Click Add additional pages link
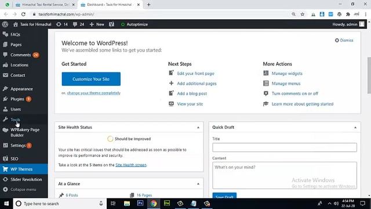The width and height of the screenshot is (371, 209). (x=197, y=84)
